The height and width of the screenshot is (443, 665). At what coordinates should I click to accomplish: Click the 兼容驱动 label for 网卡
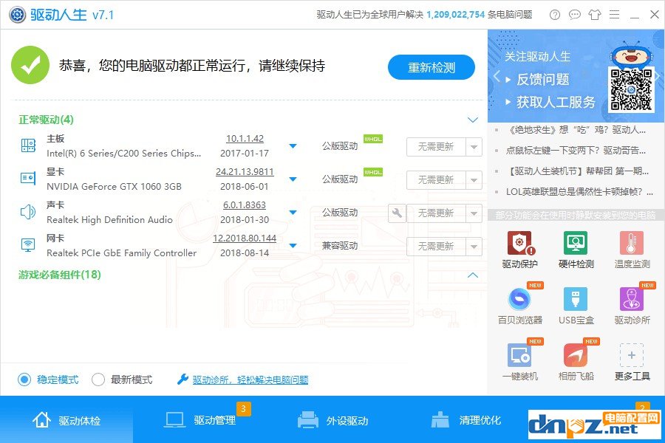340,246
